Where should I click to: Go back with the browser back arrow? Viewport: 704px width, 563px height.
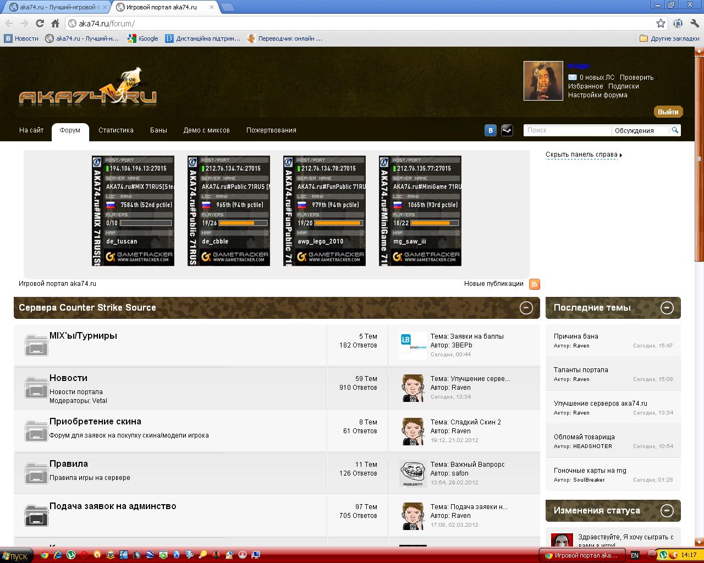(9, 24)
